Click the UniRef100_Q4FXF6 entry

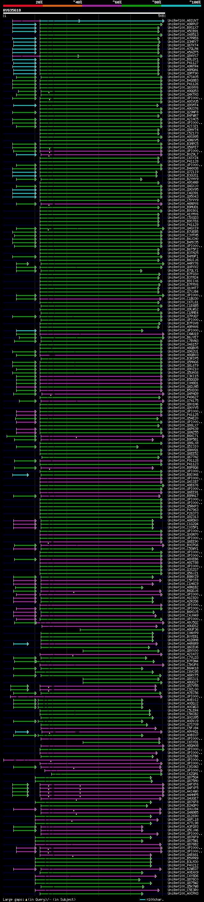pyautogui.click(x=183, y=784)
